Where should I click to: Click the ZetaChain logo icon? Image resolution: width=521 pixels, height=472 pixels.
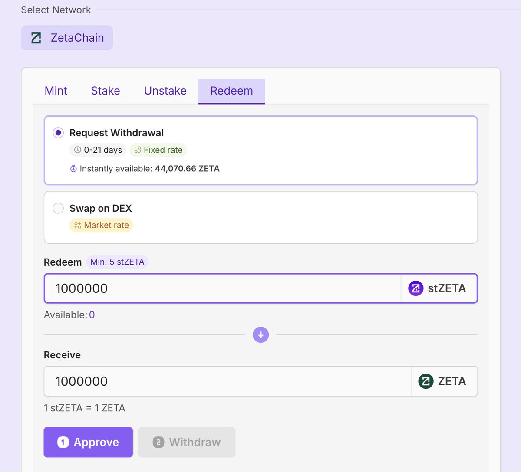(x=36, y=38)
